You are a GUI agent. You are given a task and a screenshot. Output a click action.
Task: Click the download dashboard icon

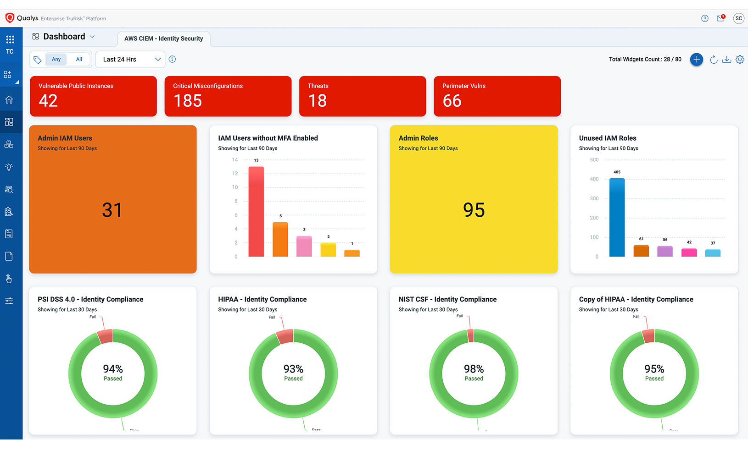[x=726, y=60]
